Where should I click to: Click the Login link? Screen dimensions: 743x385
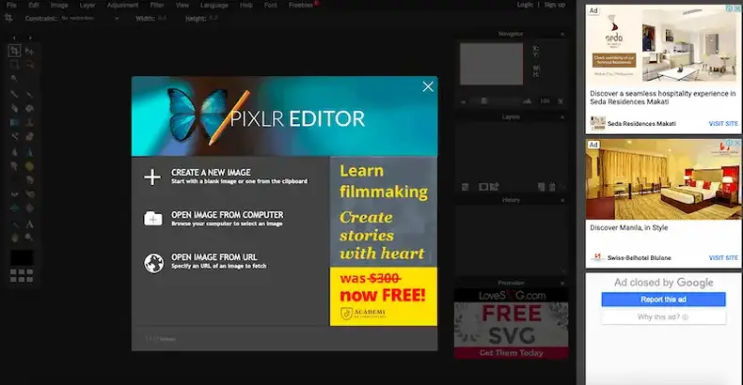(525, 5)
